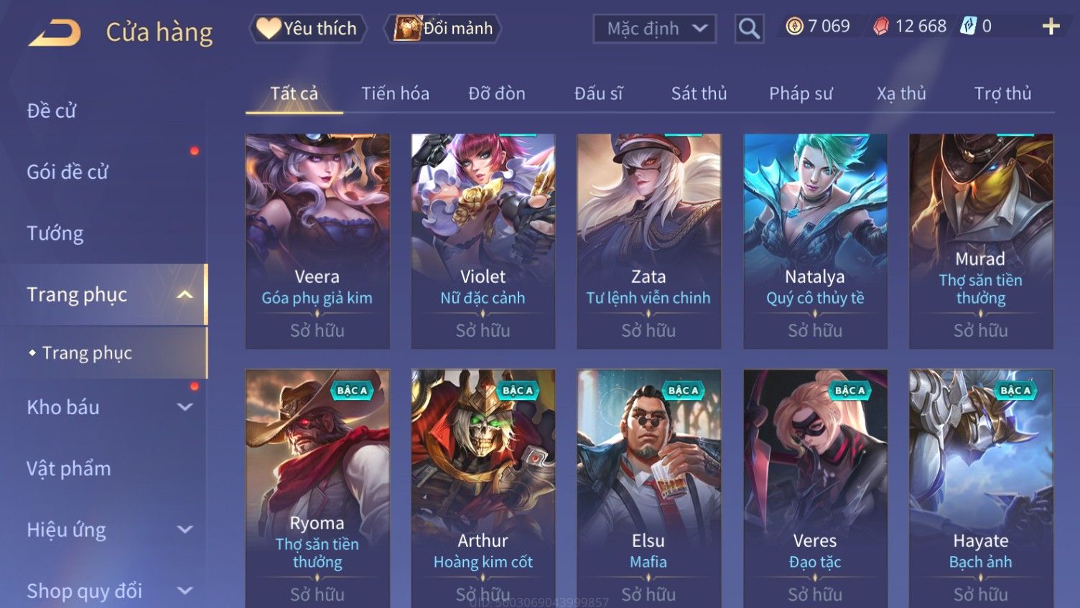Select the Tiến hóa tab
Viewport: 1080px width, 608px height.
pyautogui.click(x=395, y=93)
